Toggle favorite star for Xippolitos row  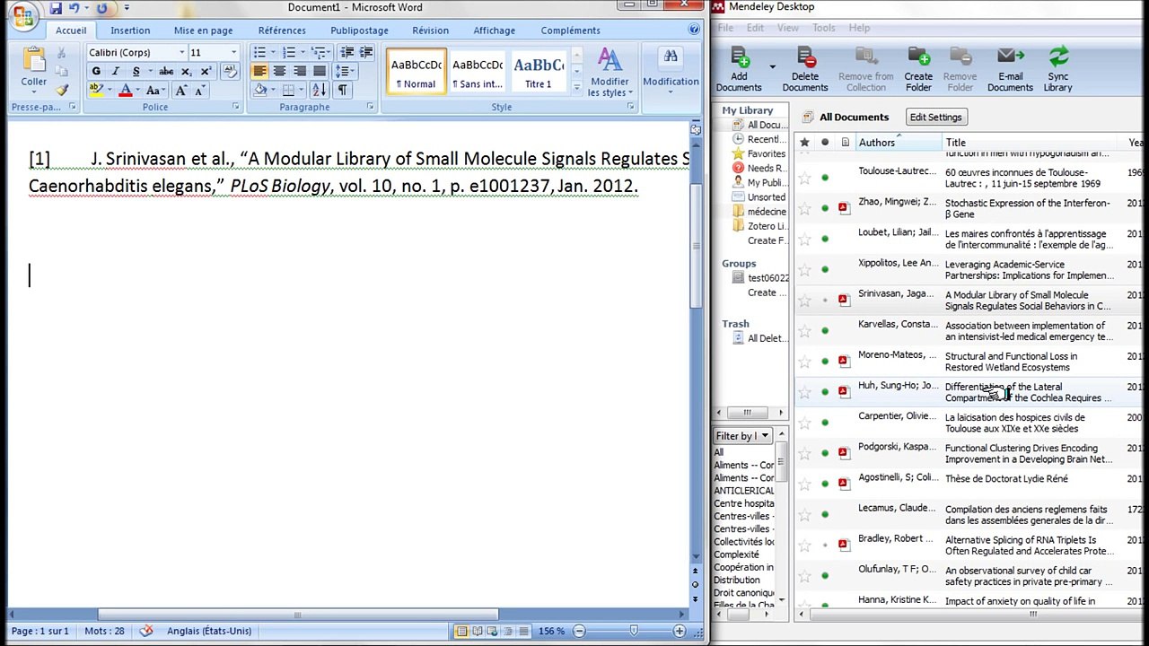tap(804, 269)
